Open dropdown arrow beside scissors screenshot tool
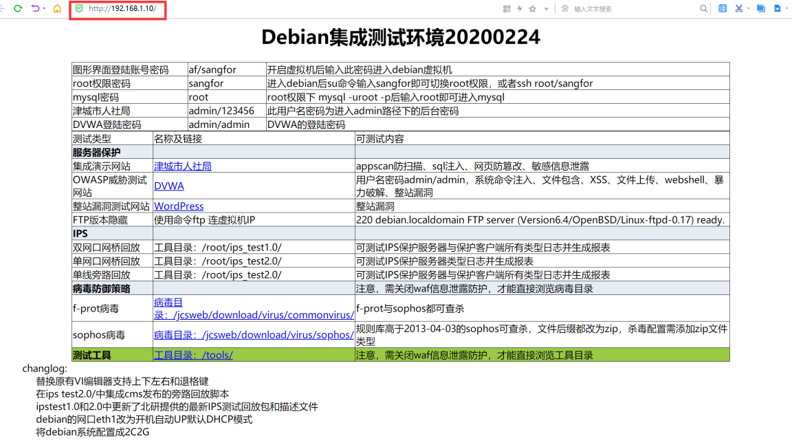The height and width of the screenshot is (447, 792). pyautogui.click(x=749, y=9)
